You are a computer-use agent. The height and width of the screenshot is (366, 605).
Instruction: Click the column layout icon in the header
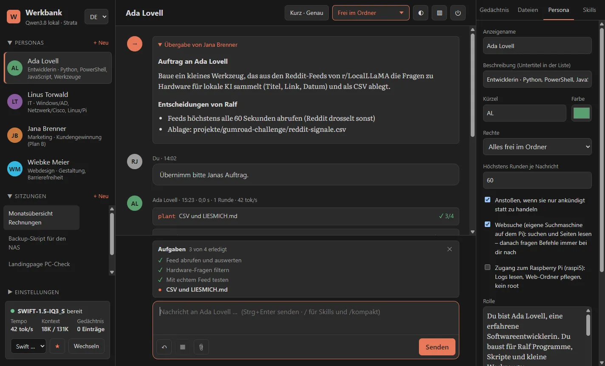pyautogui.click(x=439, y=13)
